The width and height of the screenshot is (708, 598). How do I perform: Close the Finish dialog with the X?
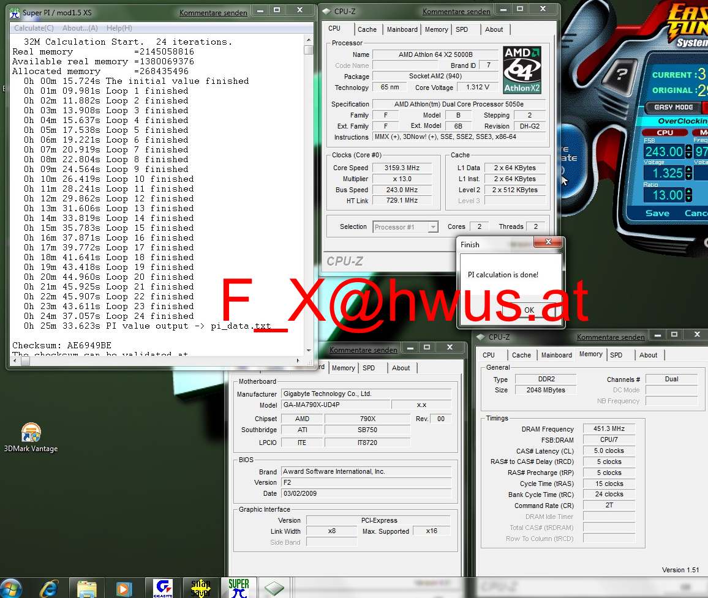click(548, 242)
